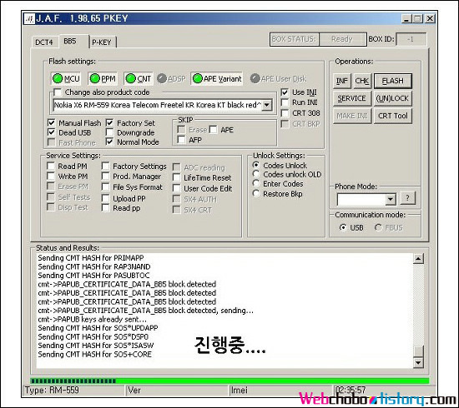Check the SKIP AFP checkbox
The image size is (459, 408).
coord(181,140)
